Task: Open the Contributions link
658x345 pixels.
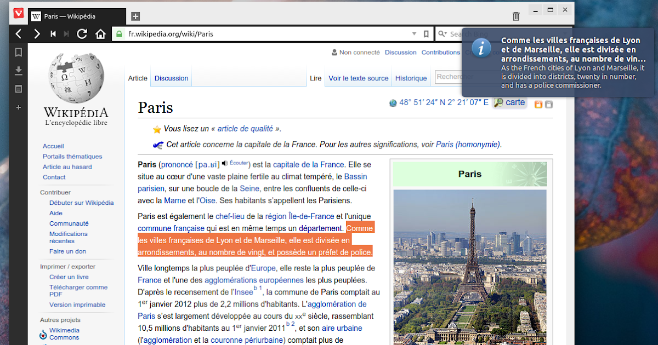Action: click(440, 53)
